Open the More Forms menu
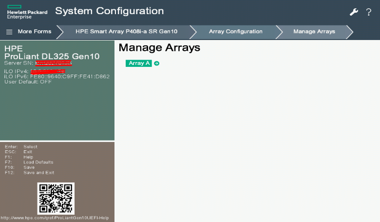 (34, 32)
